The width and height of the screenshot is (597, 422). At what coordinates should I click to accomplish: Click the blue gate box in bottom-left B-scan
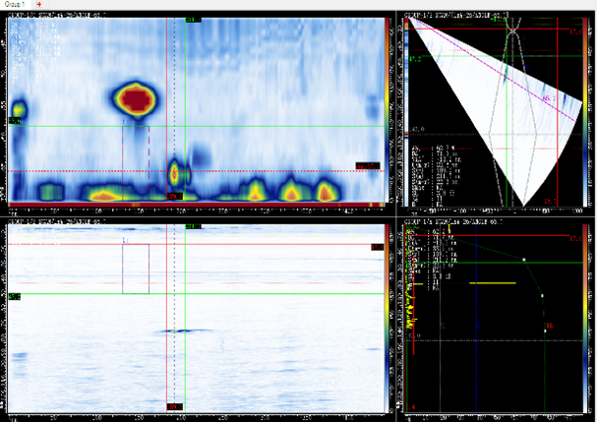point(136,269)
